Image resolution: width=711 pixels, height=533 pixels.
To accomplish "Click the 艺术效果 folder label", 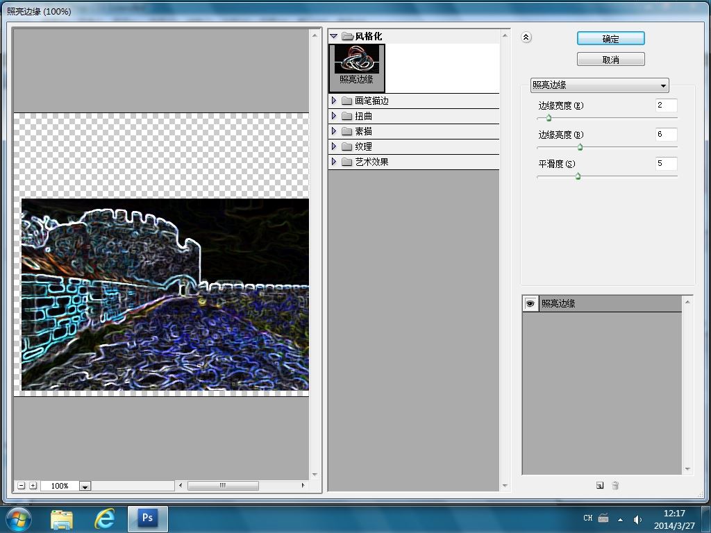I will point(371,162).
